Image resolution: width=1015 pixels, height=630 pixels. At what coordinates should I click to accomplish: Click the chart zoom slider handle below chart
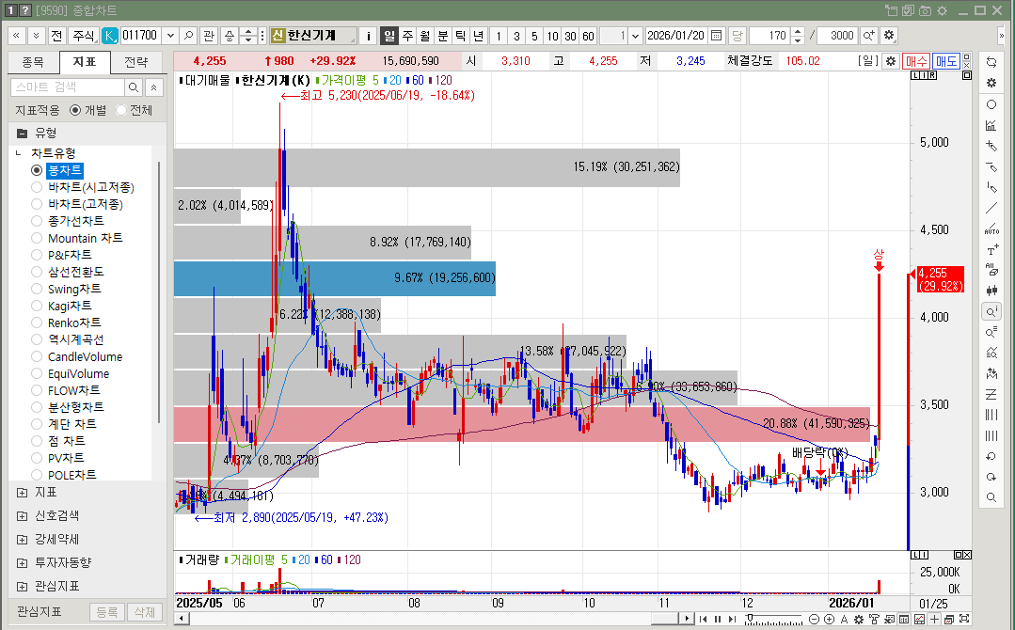749,619
